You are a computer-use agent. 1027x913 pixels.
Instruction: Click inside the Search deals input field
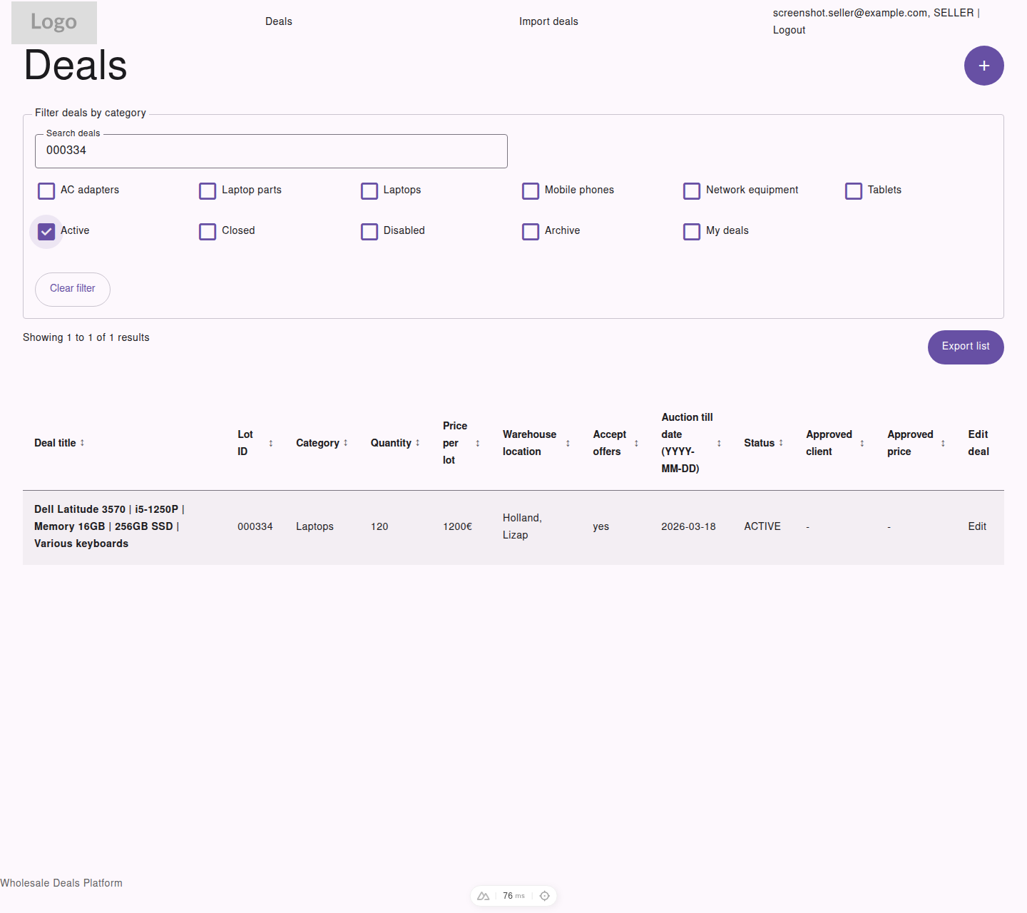pos(271,151)
